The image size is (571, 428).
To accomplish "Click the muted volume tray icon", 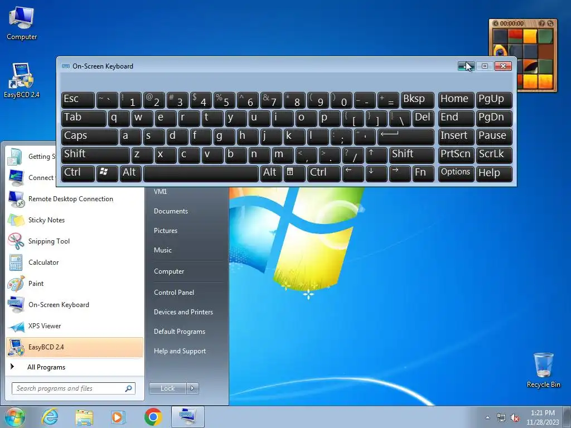I will pyautogui.click(x=515, y=417).
